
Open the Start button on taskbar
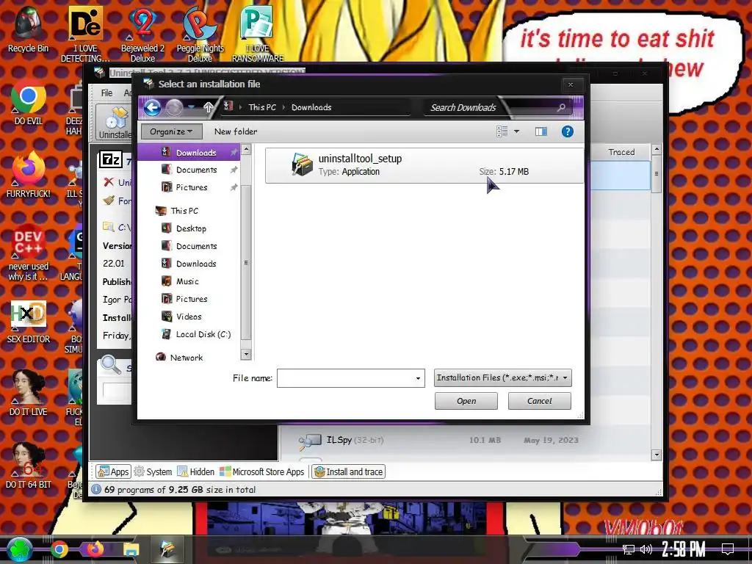pyautogui.click(x=19, y=549)
